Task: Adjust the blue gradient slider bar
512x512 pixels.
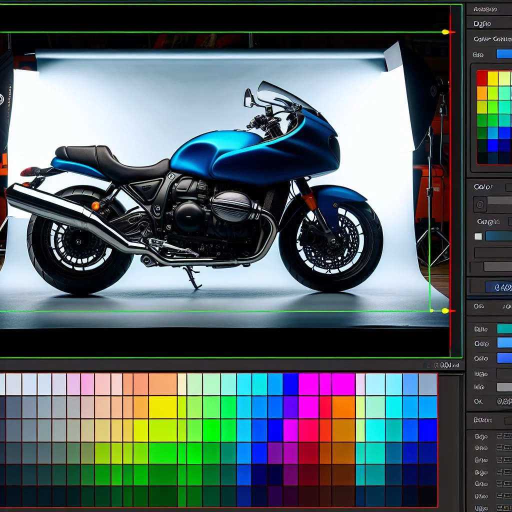Action: point(498,236)
